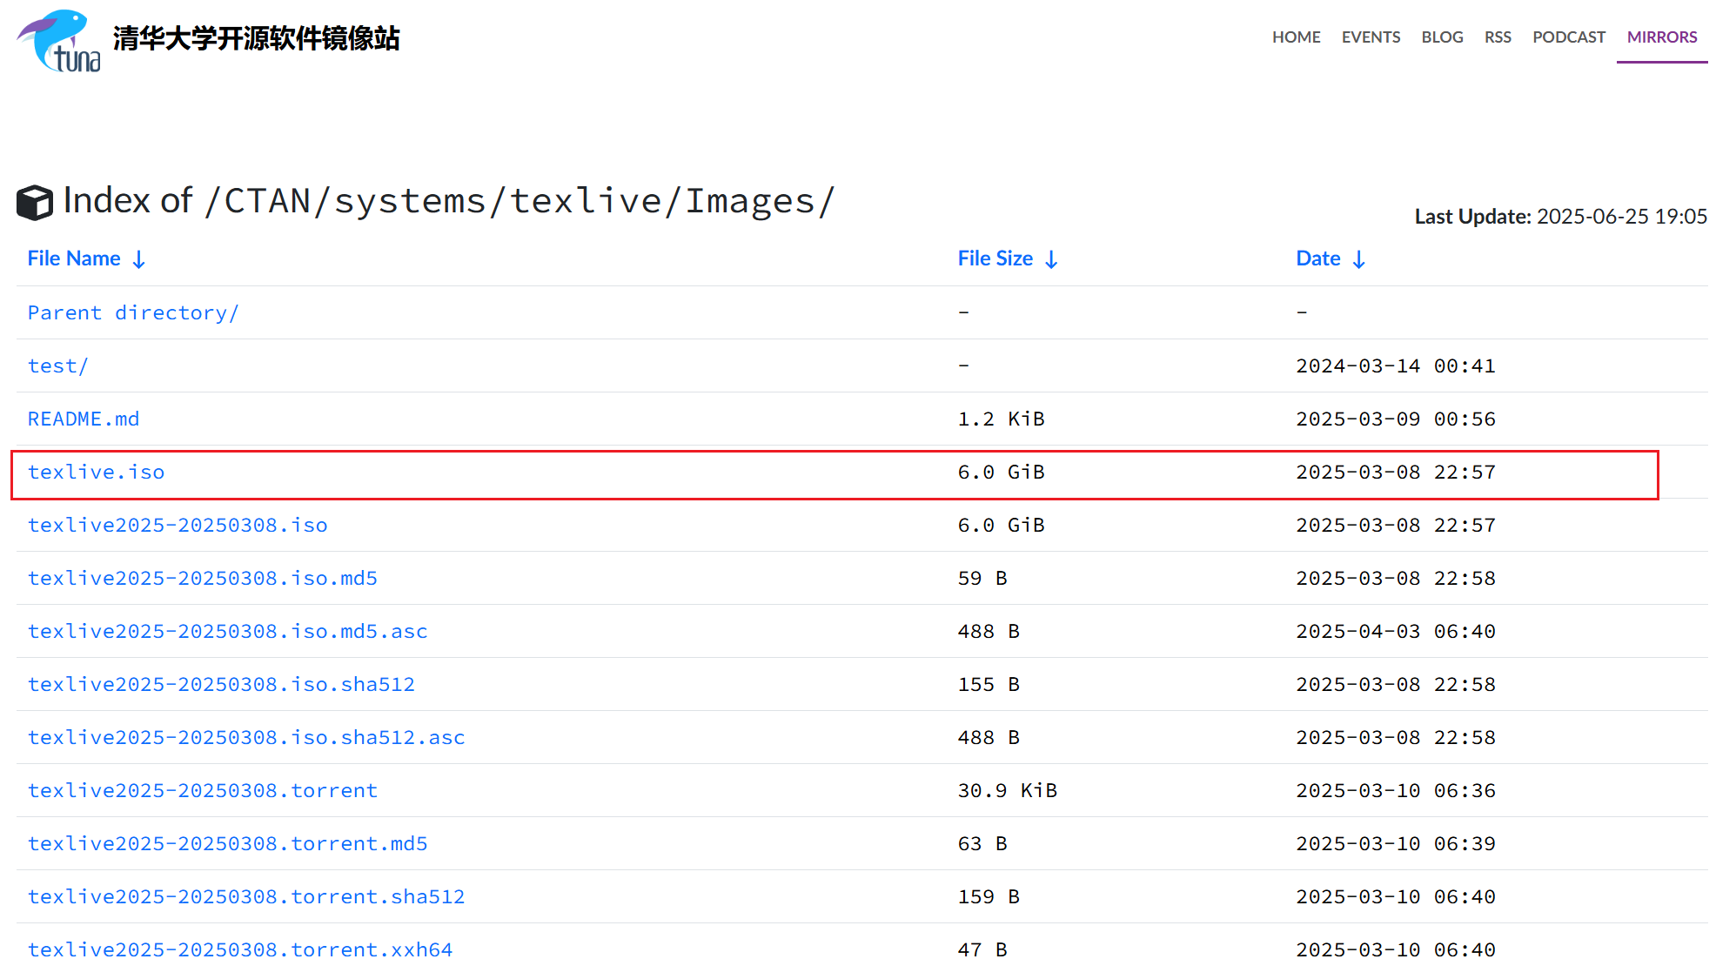This screenshot has width=1716, height=959.
Task: Click the TUNA fish logo
Action: coord(58,40)
